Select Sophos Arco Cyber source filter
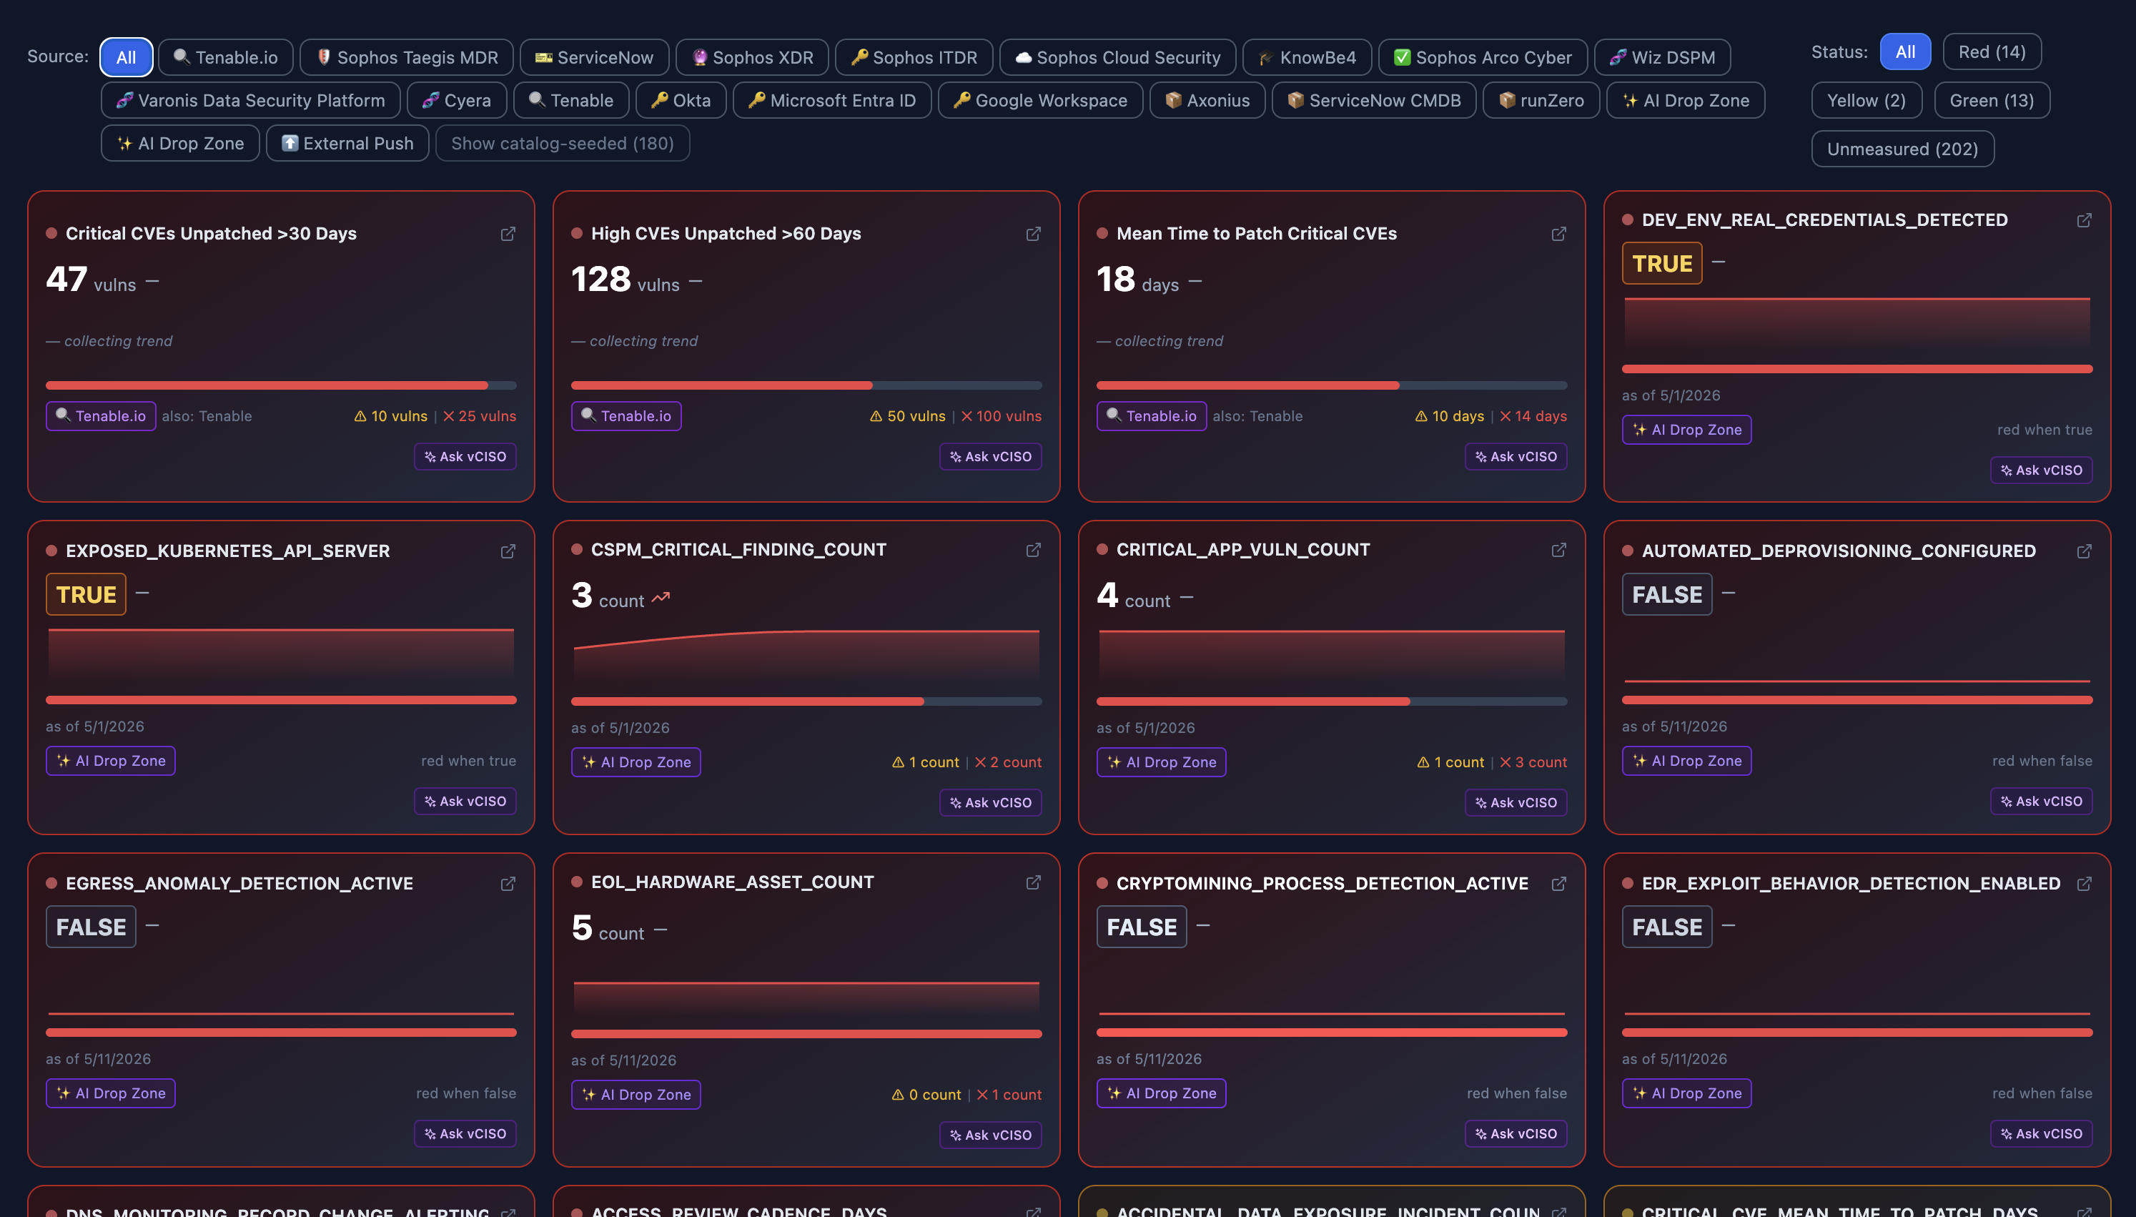This screenshot has height=1217, width=2136. [1483, 56]
